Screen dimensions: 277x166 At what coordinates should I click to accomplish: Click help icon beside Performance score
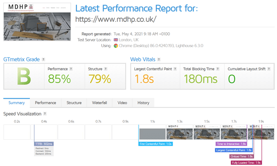(71, 69)
